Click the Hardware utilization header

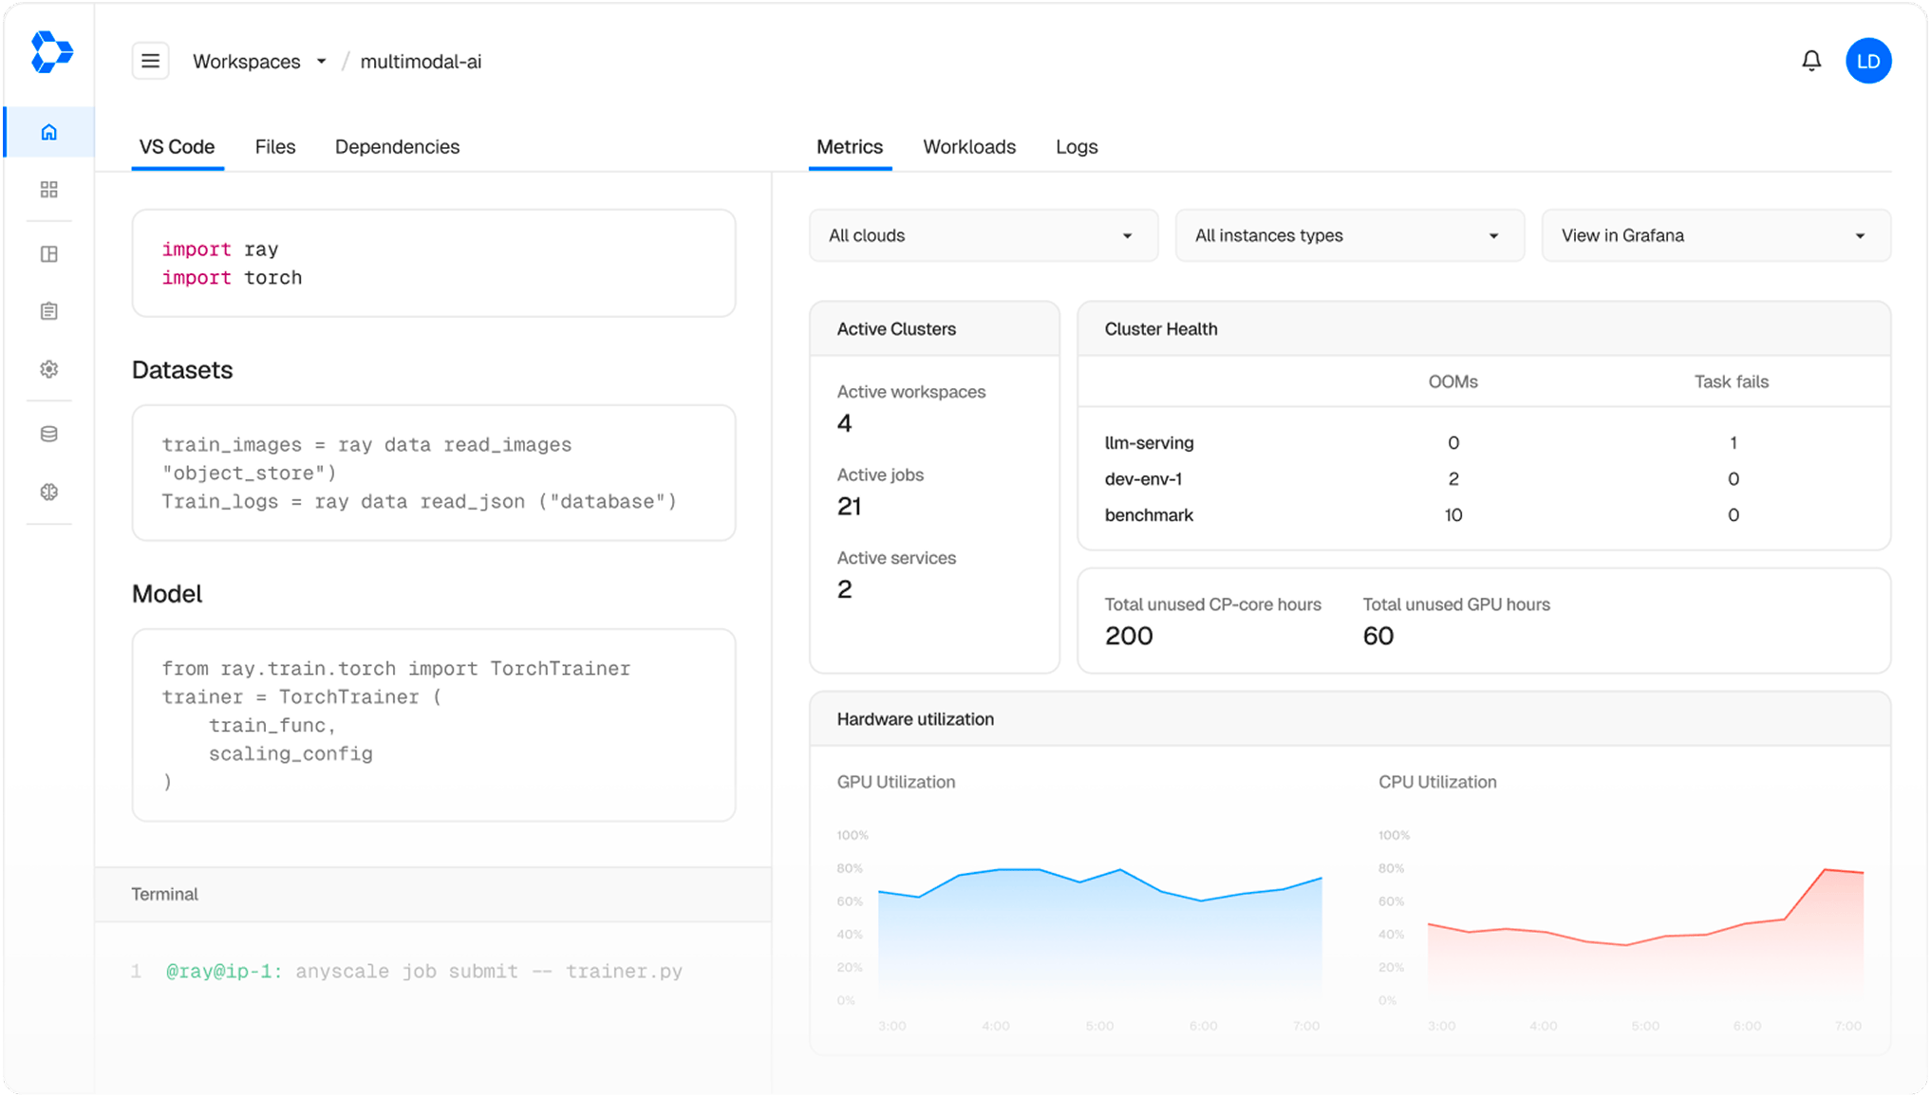[1350, 719]
